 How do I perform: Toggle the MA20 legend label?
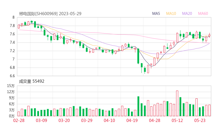[187, 14]
